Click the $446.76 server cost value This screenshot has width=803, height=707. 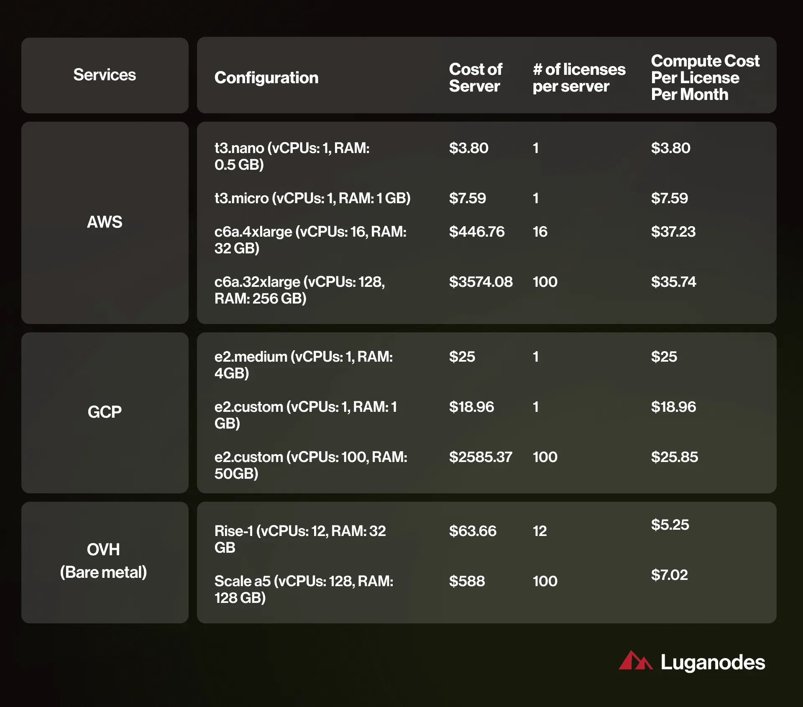click(477, 232)
